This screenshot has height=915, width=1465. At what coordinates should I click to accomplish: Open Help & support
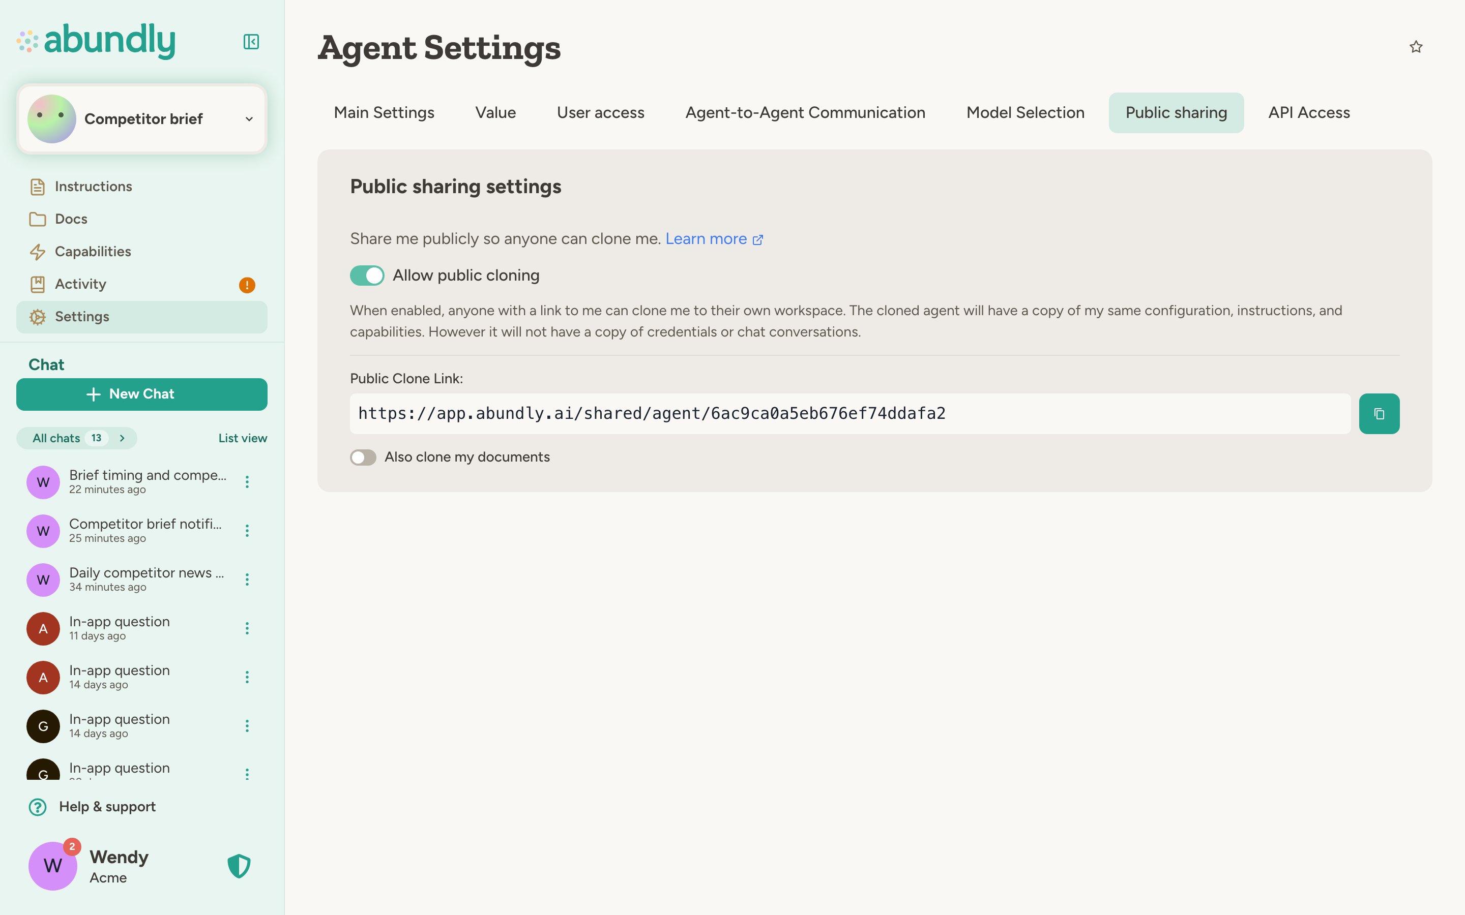tap(92, 807)
